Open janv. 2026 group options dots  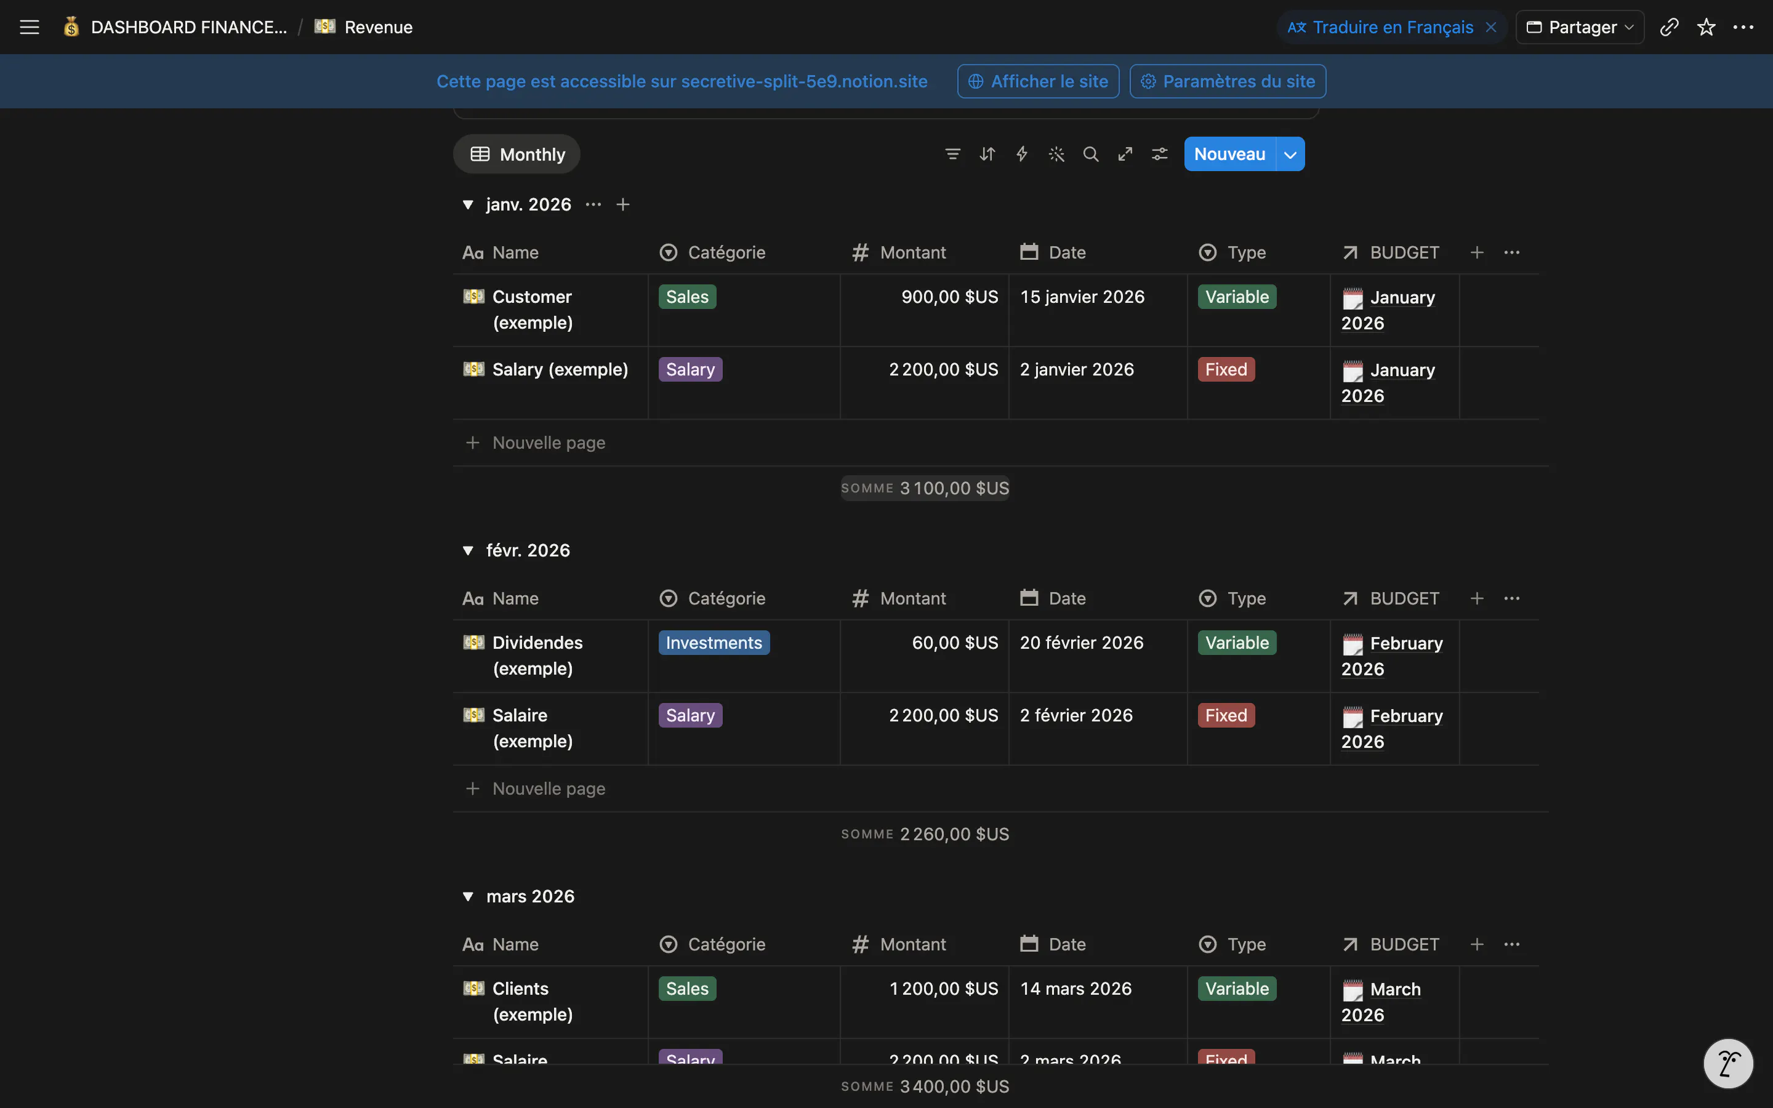pos(593,204)
